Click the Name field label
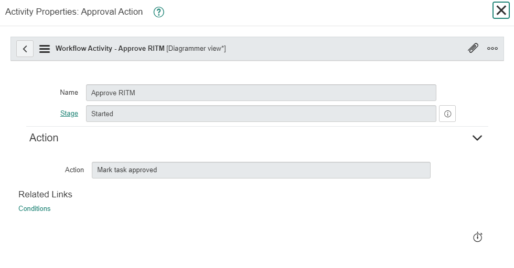This screenshot has height=268, width=514. (69, 93)
